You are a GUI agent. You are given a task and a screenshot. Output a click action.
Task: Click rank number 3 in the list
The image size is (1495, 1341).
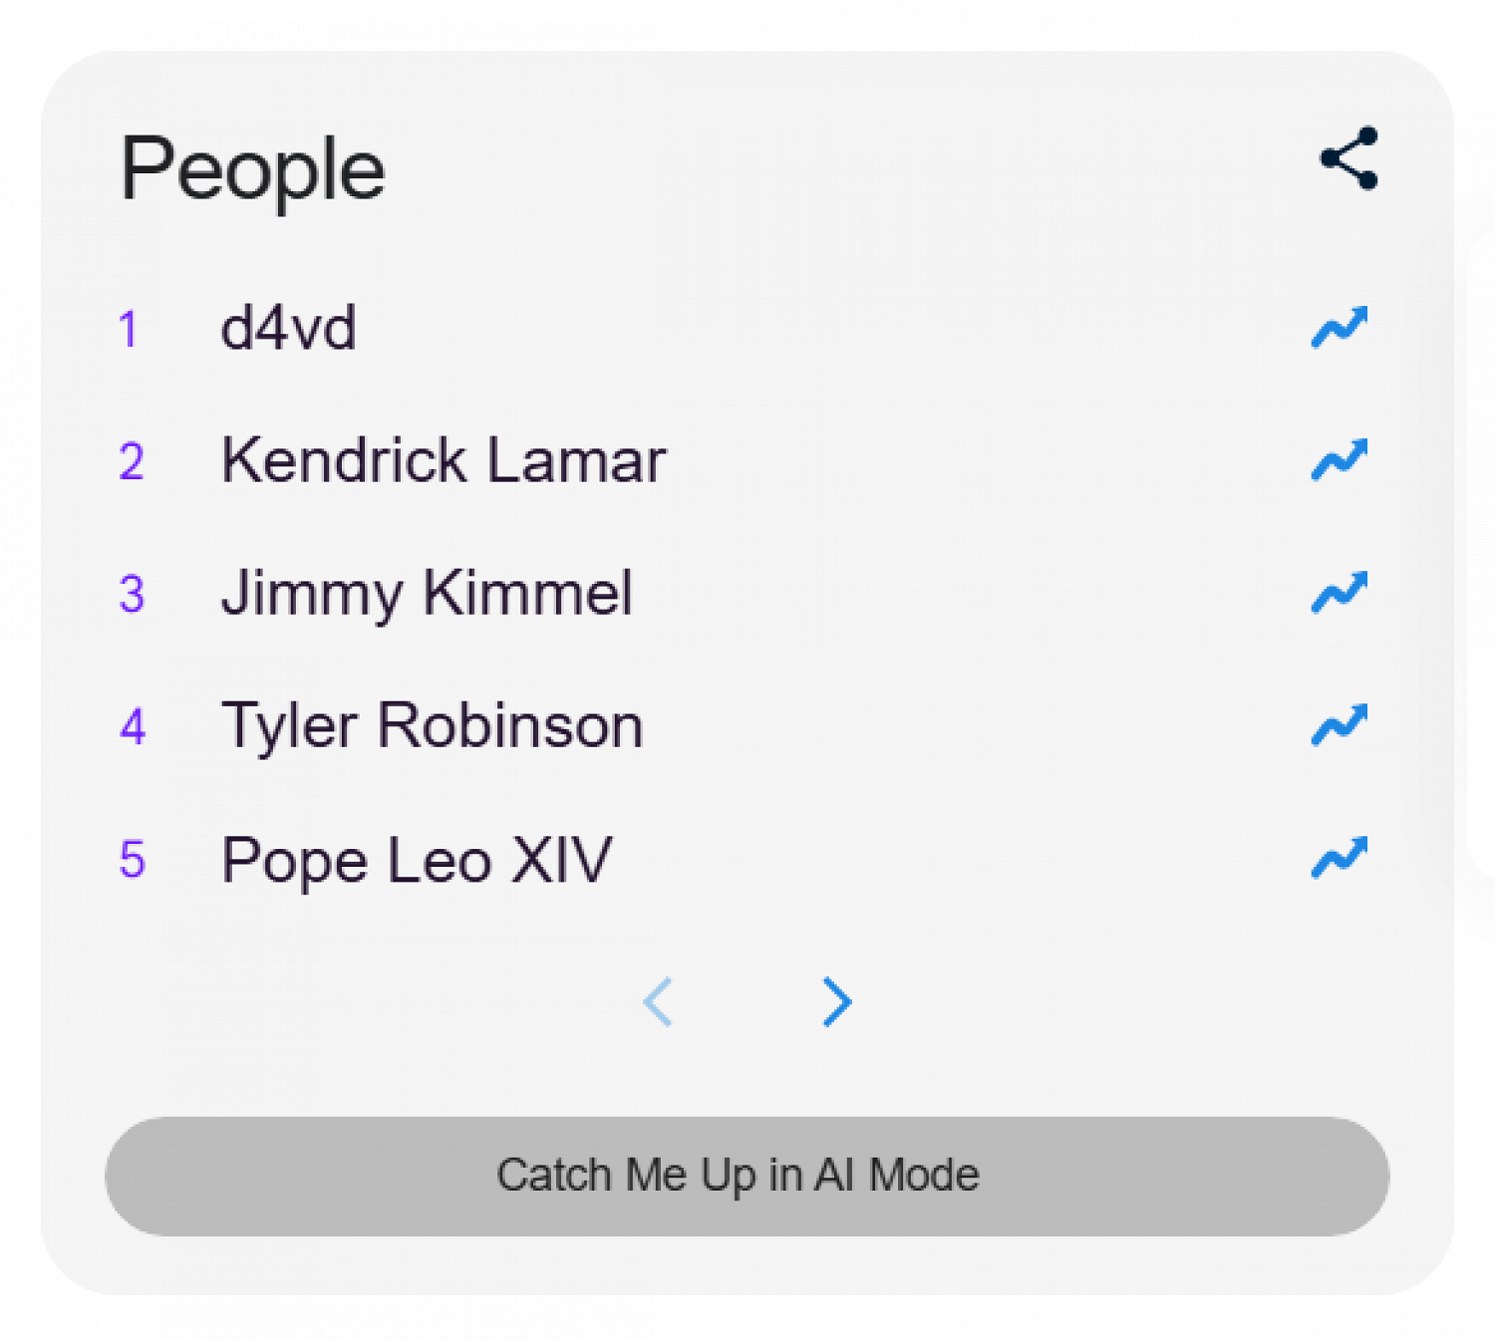pos(132,594)
